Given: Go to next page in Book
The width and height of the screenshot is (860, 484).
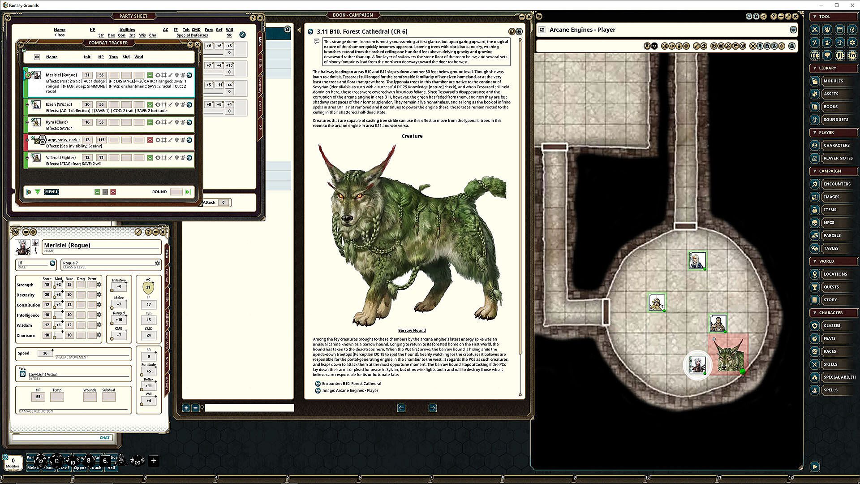Looking at the screenshot, I should (432, 408).
